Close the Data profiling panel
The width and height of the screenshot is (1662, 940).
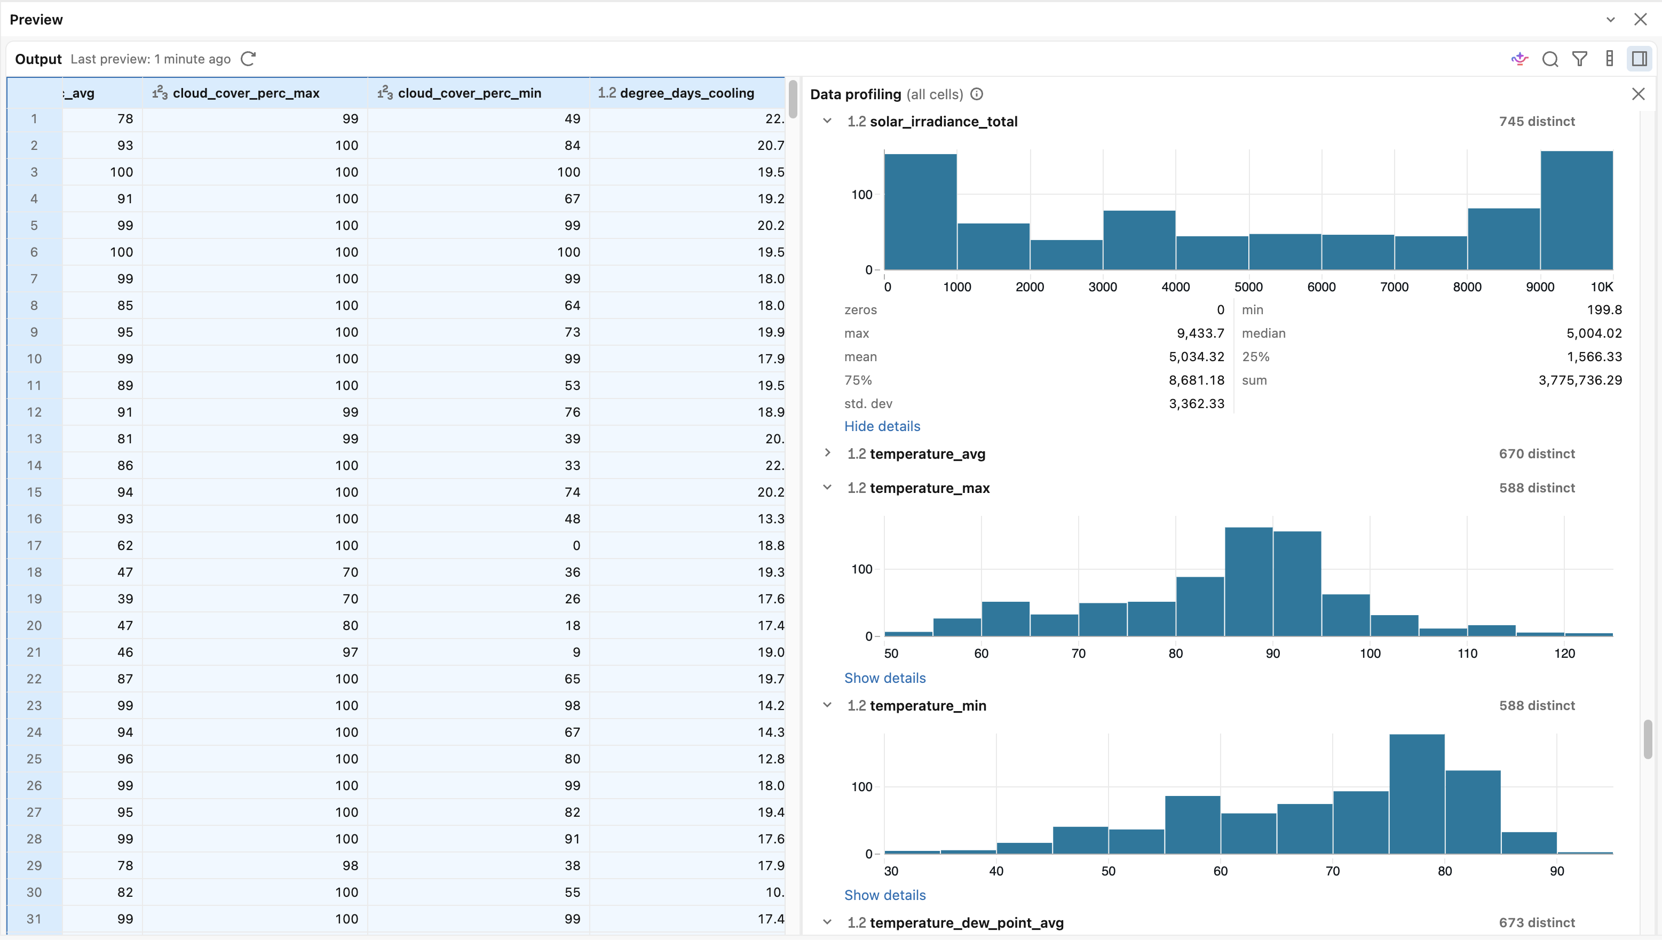(x=1638, y=94)
